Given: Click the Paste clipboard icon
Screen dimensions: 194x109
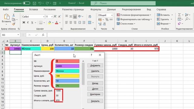Looking at the screenshot, I should pyautogui.click(x=7, y=17).
